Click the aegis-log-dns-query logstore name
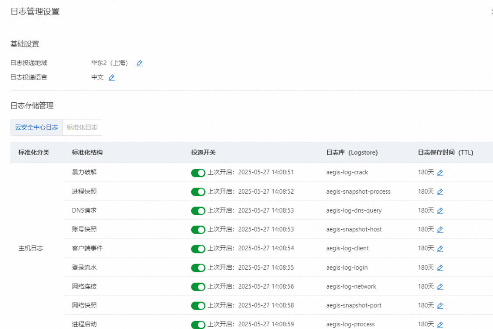493x329 pixels. (354, 210)
